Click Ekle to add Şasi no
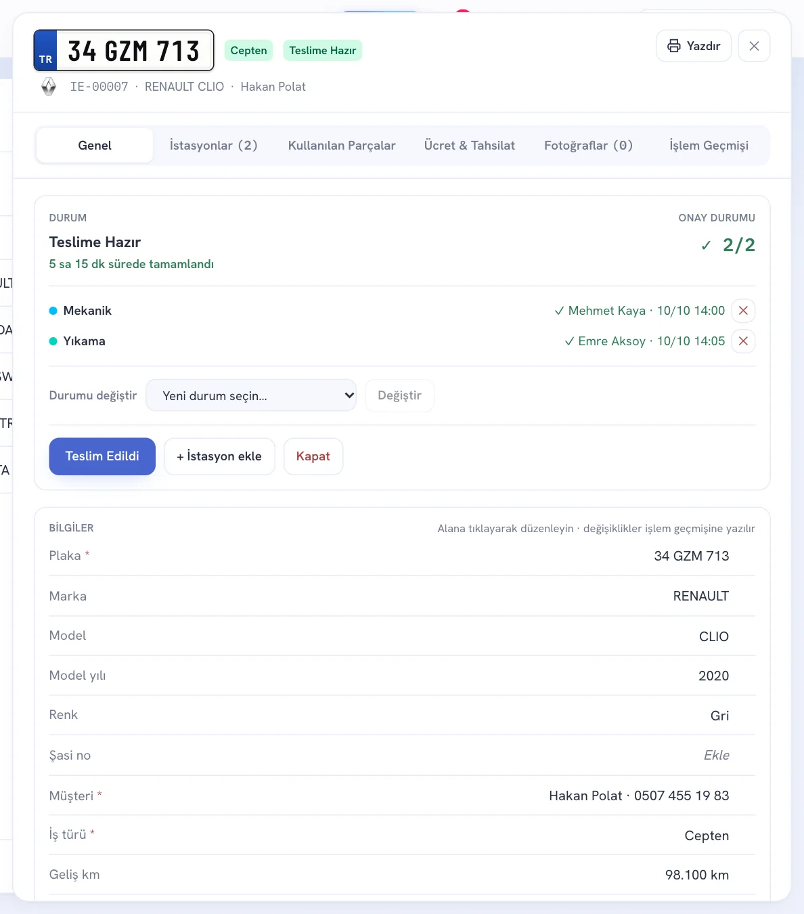The image size is (804, 914). 717,755
